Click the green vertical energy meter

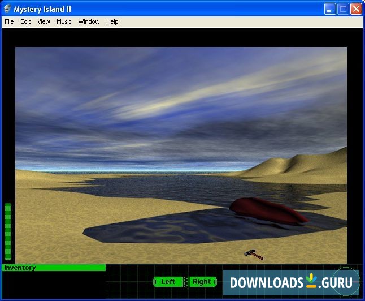(x=8, y=231)
